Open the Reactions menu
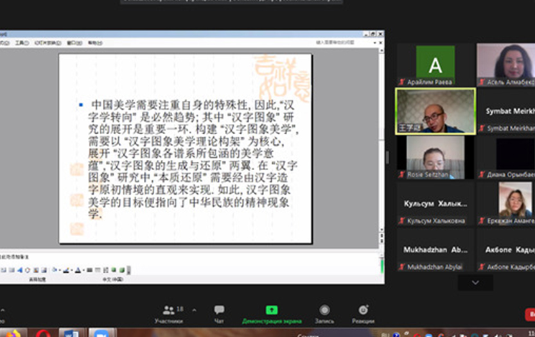The width and height of the screenshot is (535, 337). (363, 314)
